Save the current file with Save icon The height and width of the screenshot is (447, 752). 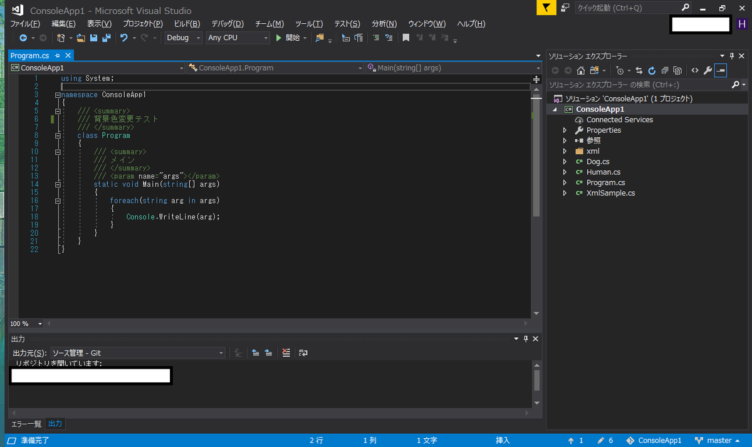point(93,38)
